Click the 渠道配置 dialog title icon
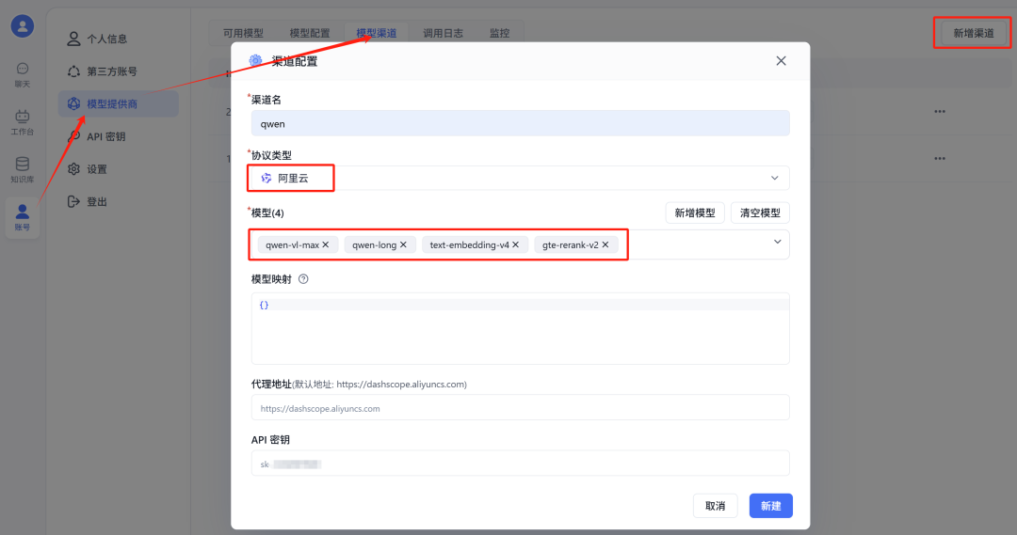The image size is (1017, 535). tap(255, 61)
